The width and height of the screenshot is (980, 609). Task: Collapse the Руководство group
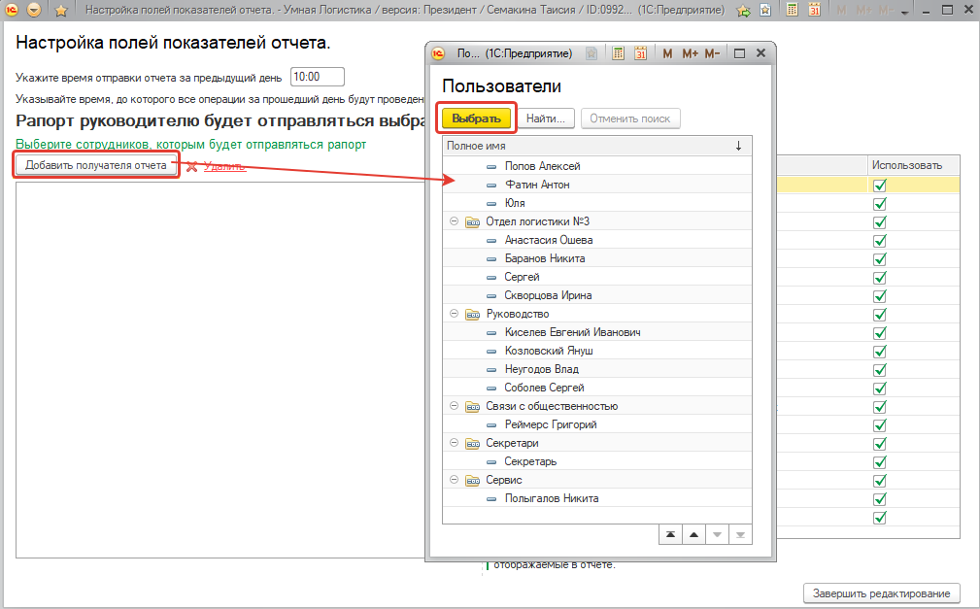point(455,314)
